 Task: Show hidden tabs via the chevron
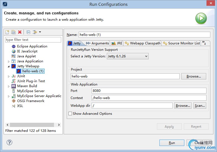click(x=204, y=42)
